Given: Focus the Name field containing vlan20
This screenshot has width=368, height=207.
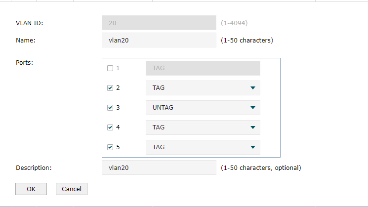Looking at the screenshot, I should point(159,40).
